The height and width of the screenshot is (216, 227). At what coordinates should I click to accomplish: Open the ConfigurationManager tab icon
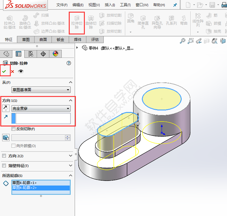31,54
